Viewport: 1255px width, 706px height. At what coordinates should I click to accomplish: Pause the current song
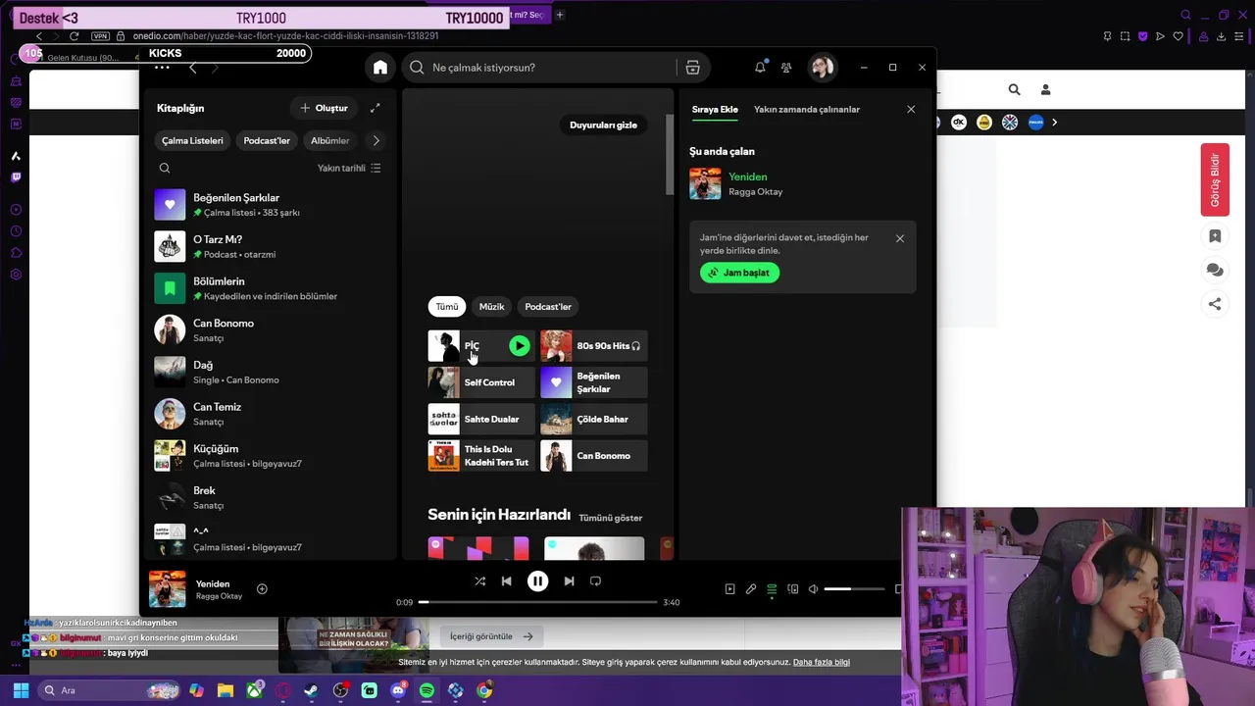[537, 581]
